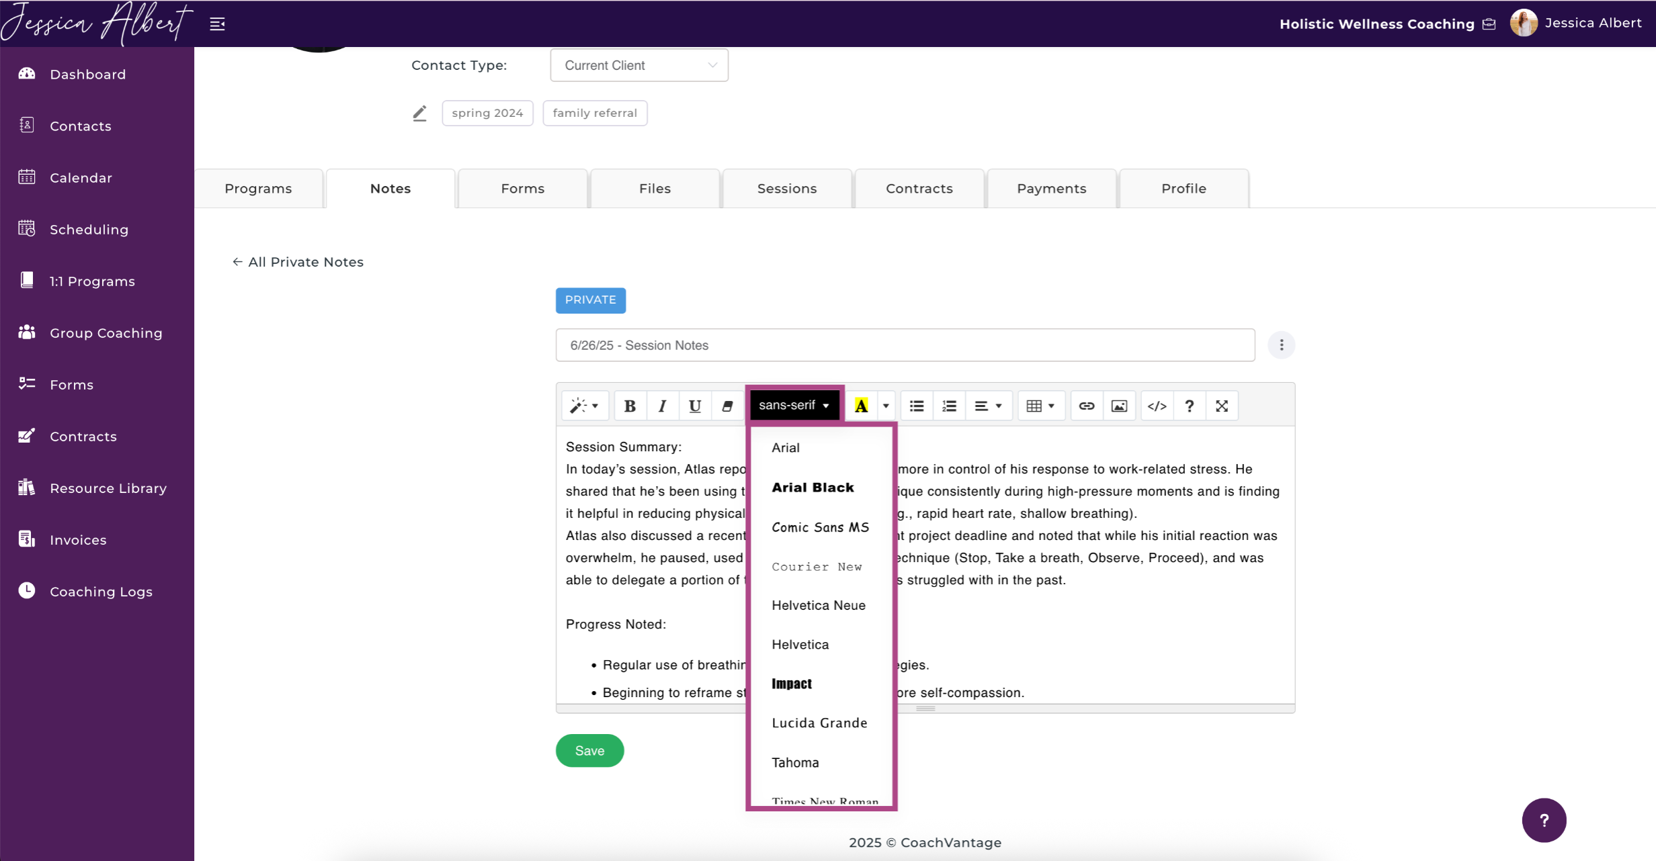Open the Contact Type dropdown
This screenshot has width=1656, height=861.
click(639, 65)
